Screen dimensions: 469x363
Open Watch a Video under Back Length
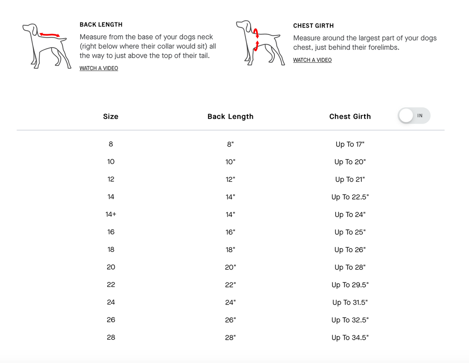[99, 68]
